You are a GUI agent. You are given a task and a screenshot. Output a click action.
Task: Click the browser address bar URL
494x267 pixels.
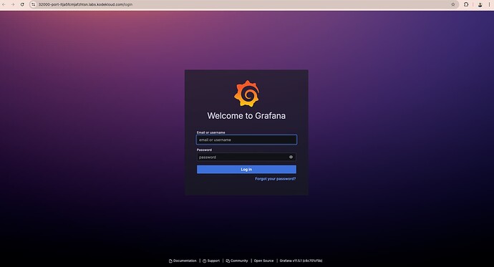pyautogui.click(x=85, y=4)
